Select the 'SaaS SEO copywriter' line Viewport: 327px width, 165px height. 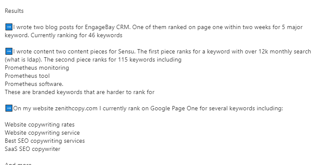pyautogui.click(x=32, y=149)
